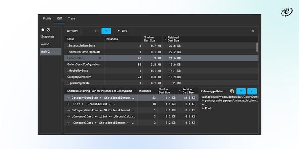The image size is (299, 149).
Task: Select the GalleryDemo class row
Action: 161,58
